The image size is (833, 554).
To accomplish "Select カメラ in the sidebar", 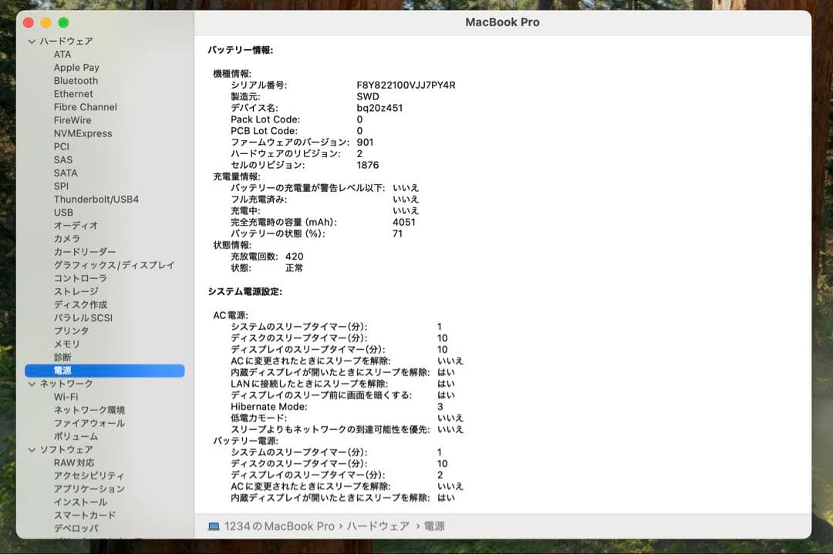I will [67, 239].
